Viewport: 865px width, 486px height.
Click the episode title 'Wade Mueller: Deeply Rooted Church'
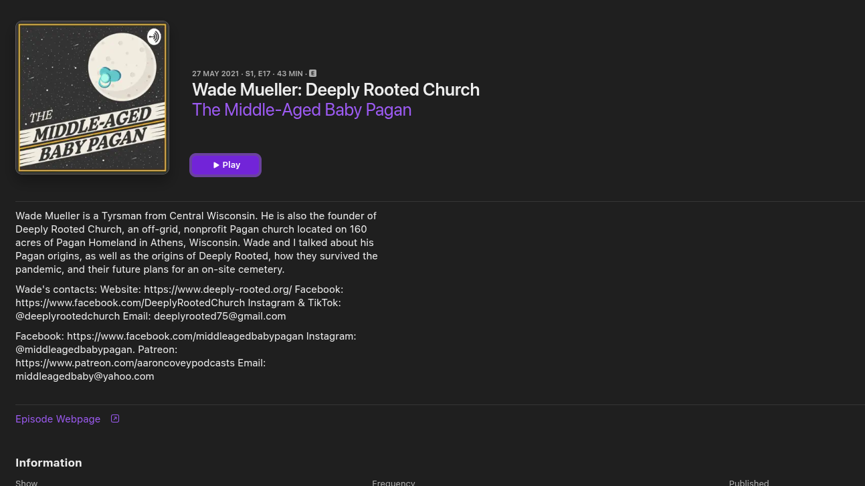click(x=336, y=90)
